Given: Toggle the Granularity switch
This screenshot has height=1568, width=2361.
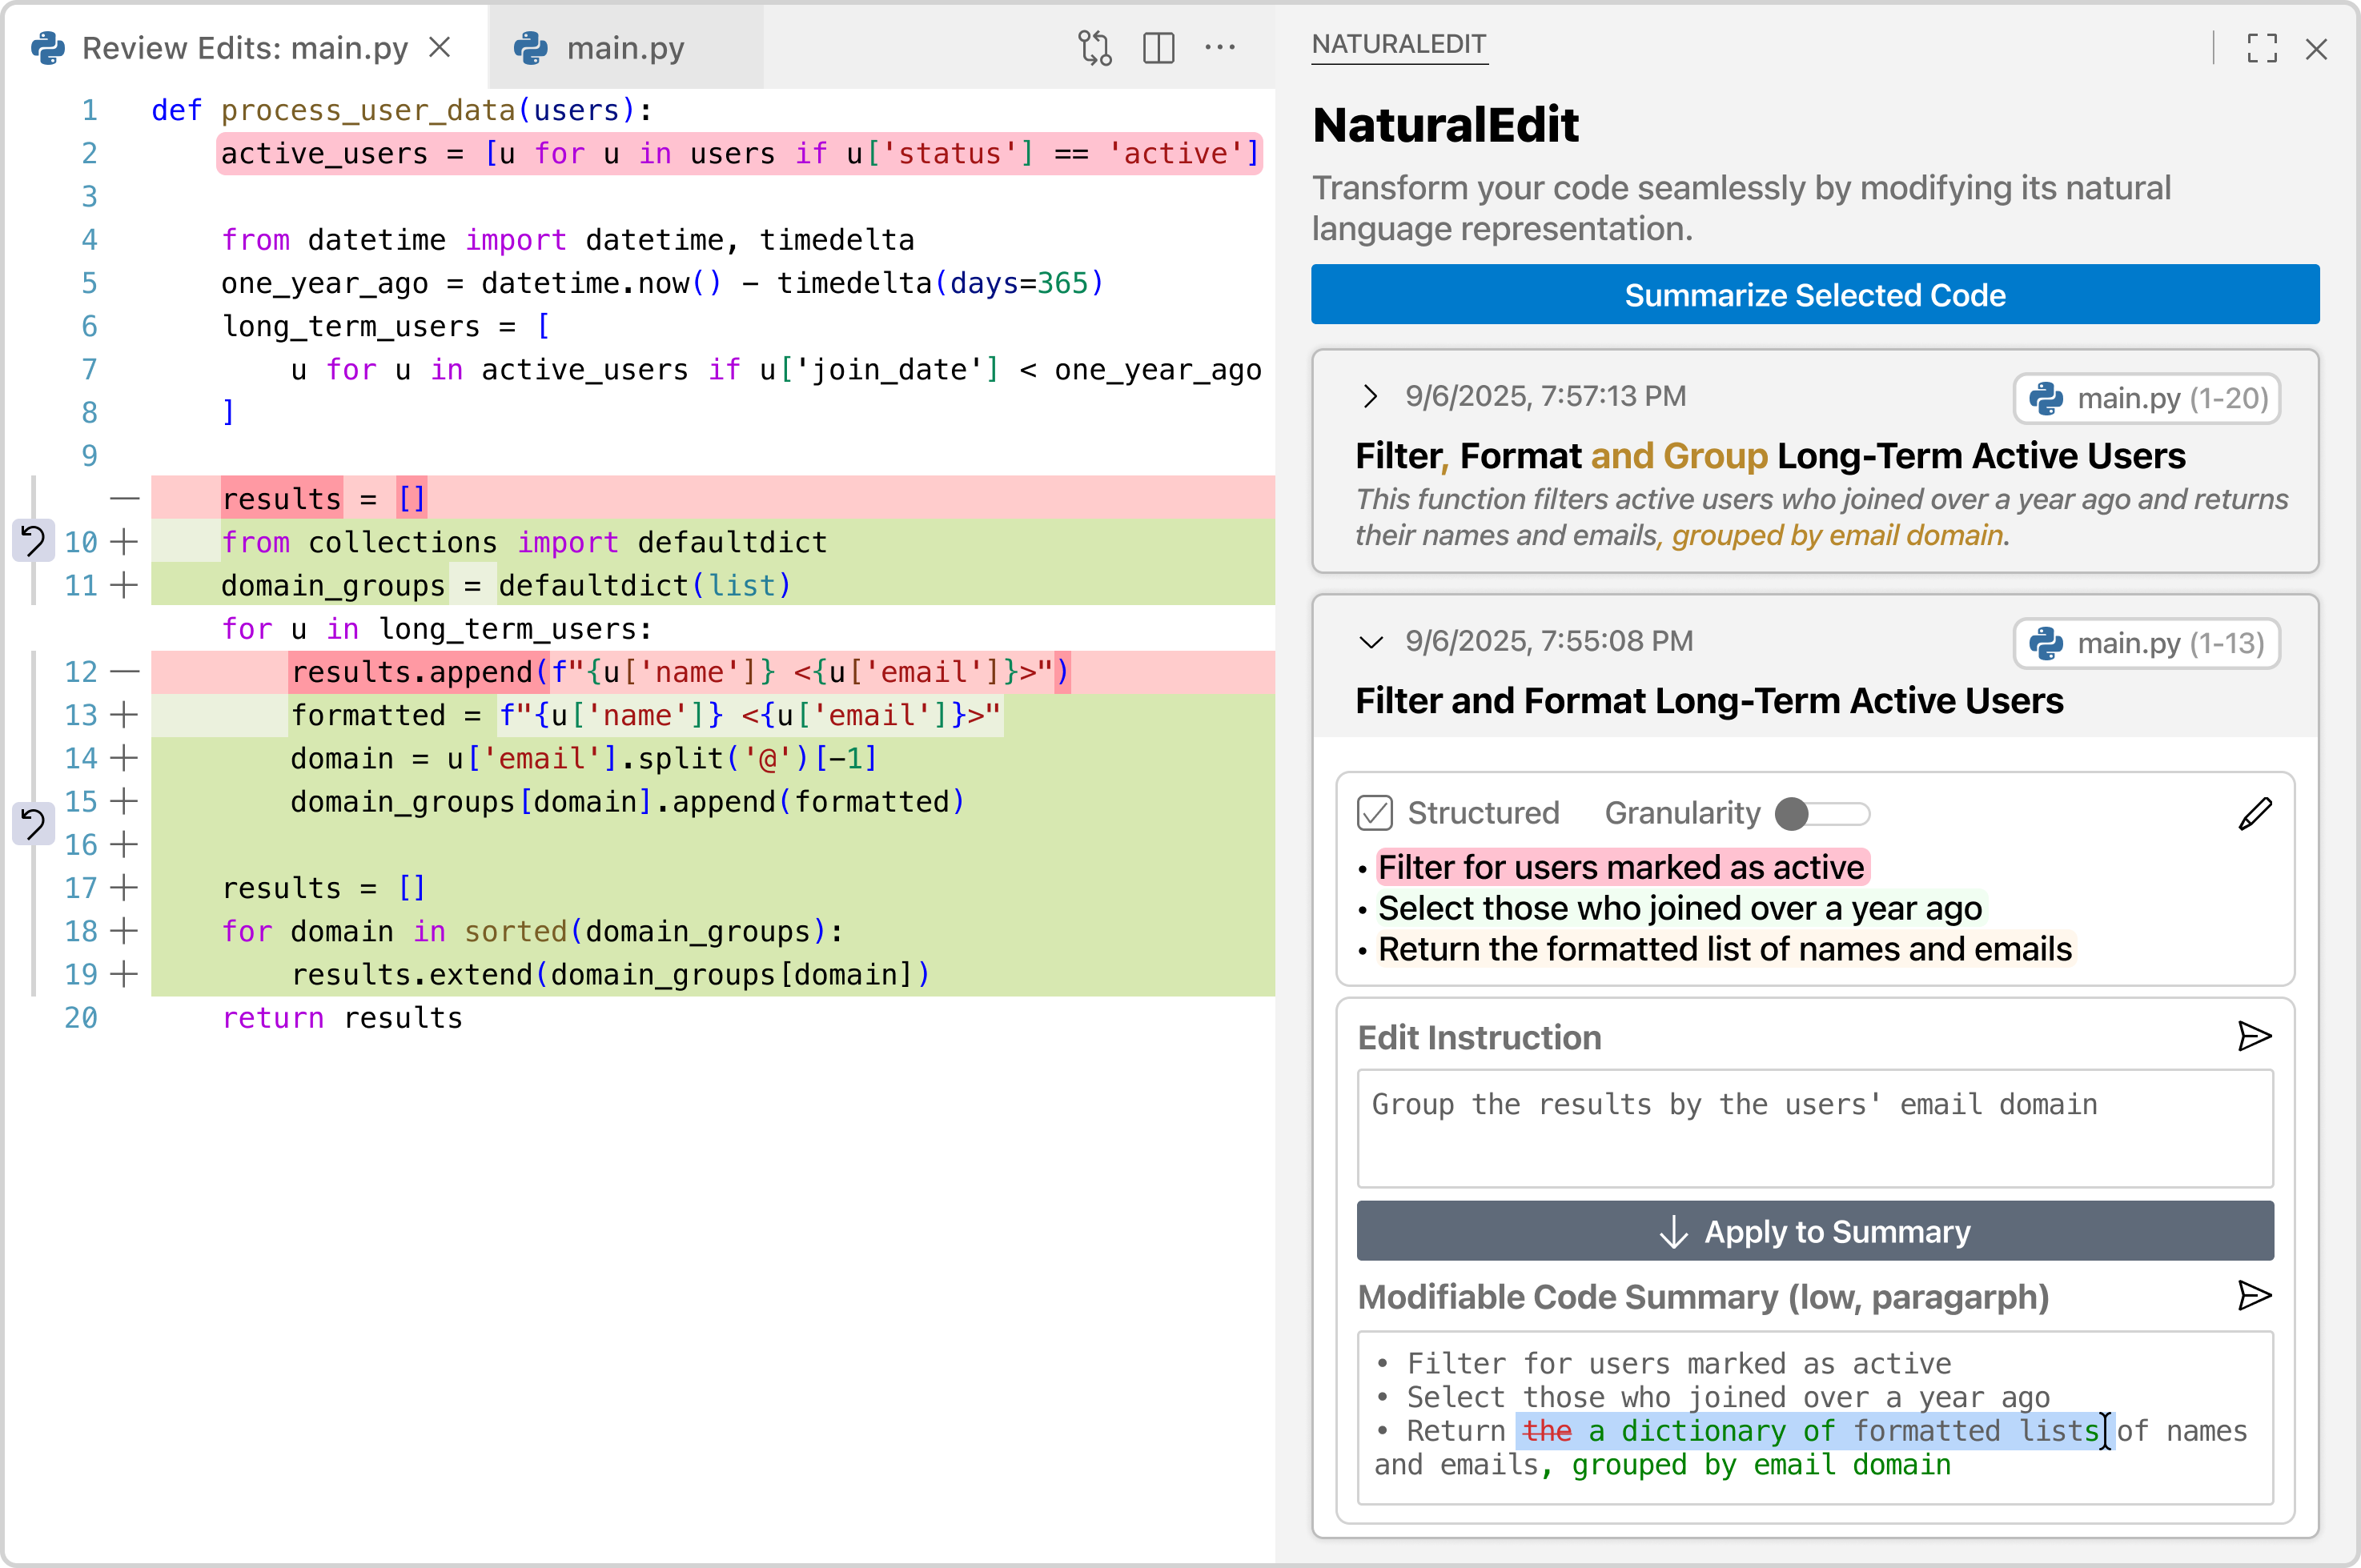Looking at the screenshot, I should pyautogui.click(x=1821, y=814).
